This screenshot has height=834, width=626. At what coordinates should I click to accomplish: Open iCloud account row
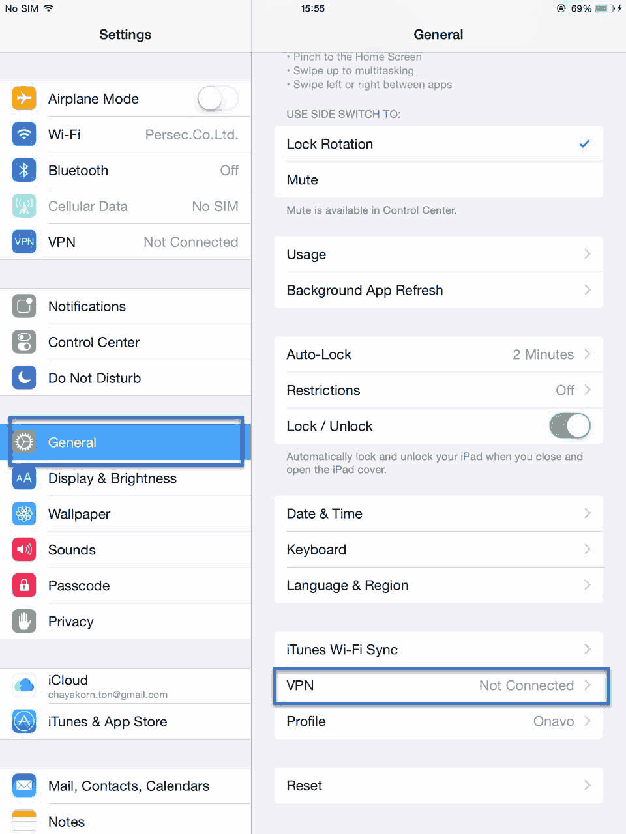[125, 686]
